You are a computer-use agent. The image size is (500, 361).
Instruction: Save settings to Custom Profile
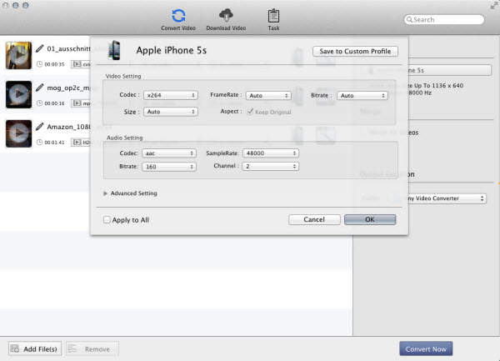point(355,52)
